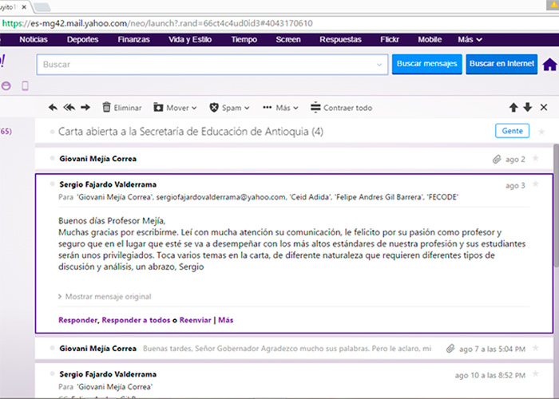The height and width of the screenshot is (399, 559).
Task: Go to previous message with up arrow
Action: tap(513, 108)
